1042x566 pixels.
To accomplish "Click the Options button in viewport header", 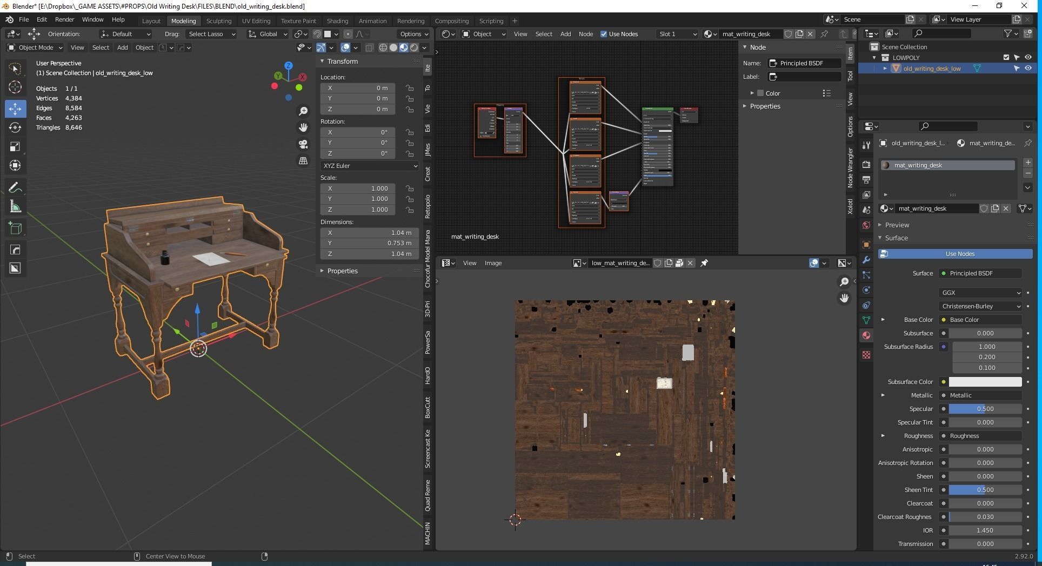I will 413,34.
